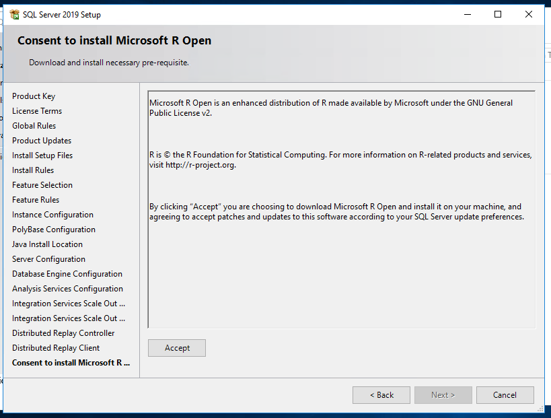Select Analysis Services Configuration step
This screenshot has height=418, width=551.
tap(67, 288)
